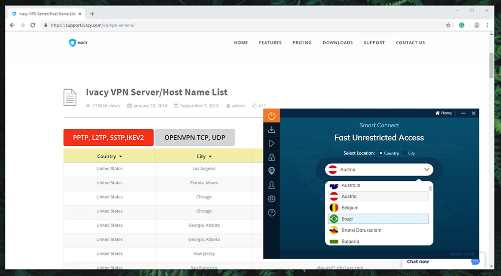Screen dimensions: 501x276
Task: Click the September 7, 2018 date
Action: tap(199, 106)
